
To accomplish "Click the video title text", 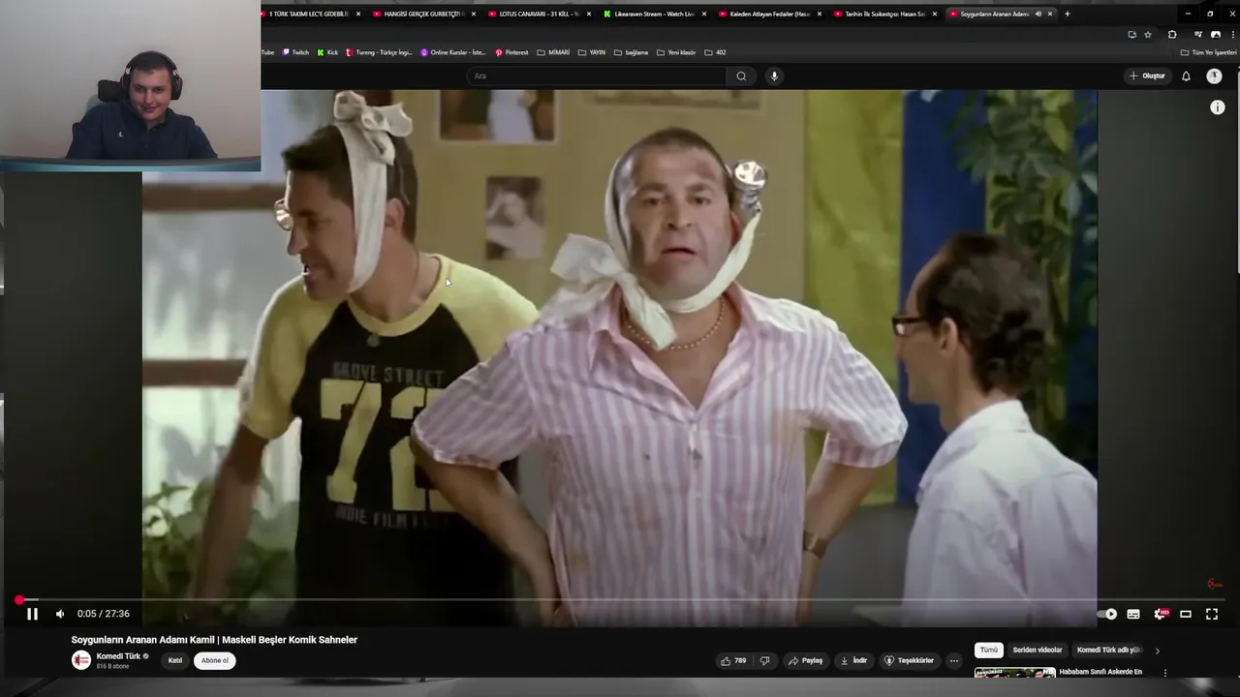I will [214, 640].
